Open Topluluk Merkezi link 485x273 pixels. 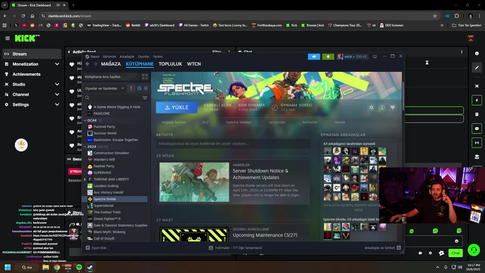(238, 122)
